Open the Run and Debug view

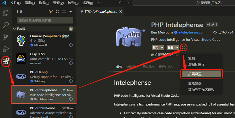(6, 49)
